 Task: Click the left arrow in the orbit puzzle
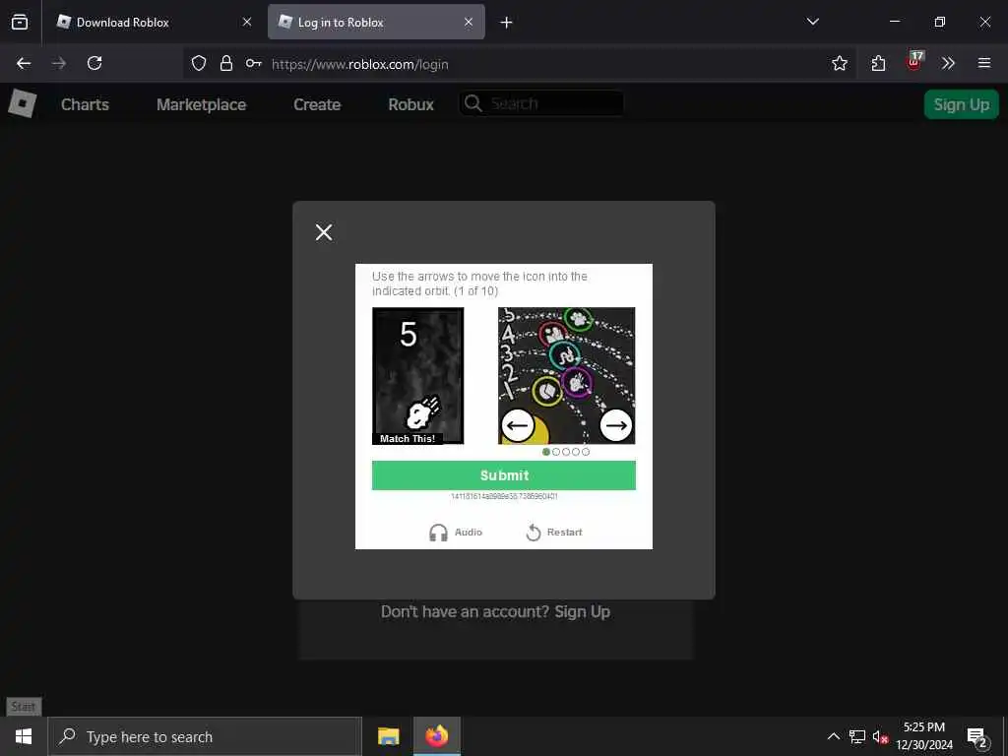point(518,425)
